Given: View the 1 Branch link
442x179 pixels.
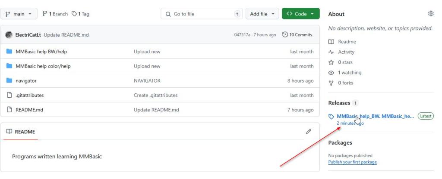Looking at the screenshot, I should click(x=55, y=14).
